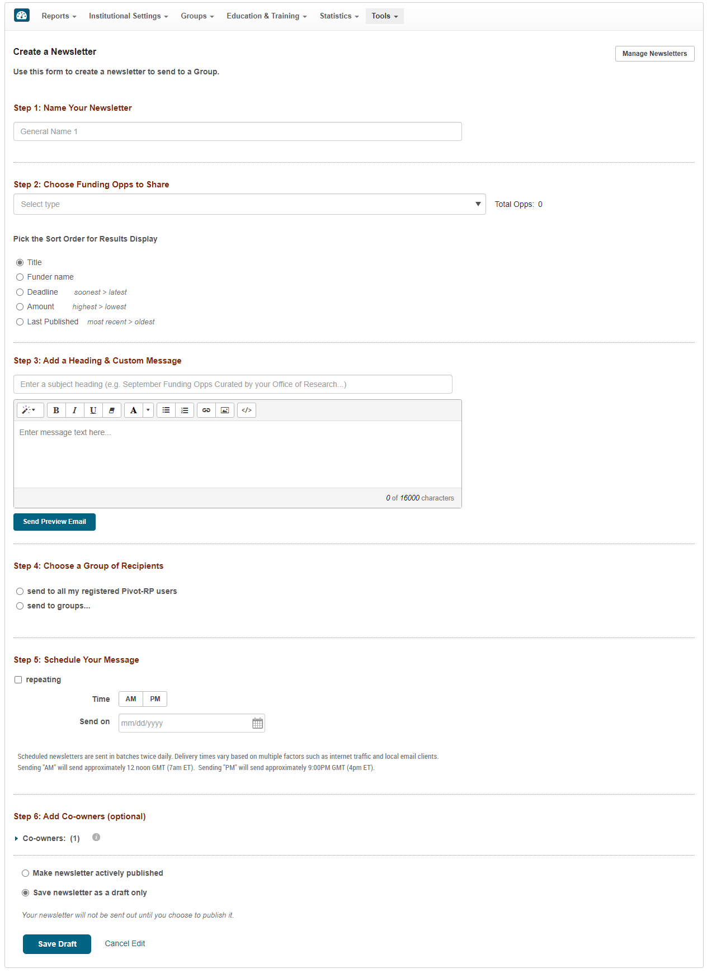
Task: Open the code view of editor
Action: pos(247,410)
